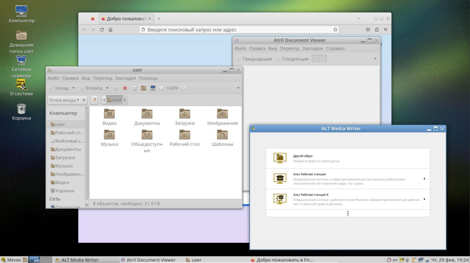Viewport: 470px width, 263px height.
Task: Open the О системе desktop icon
Action: click(x=22, y=88)
